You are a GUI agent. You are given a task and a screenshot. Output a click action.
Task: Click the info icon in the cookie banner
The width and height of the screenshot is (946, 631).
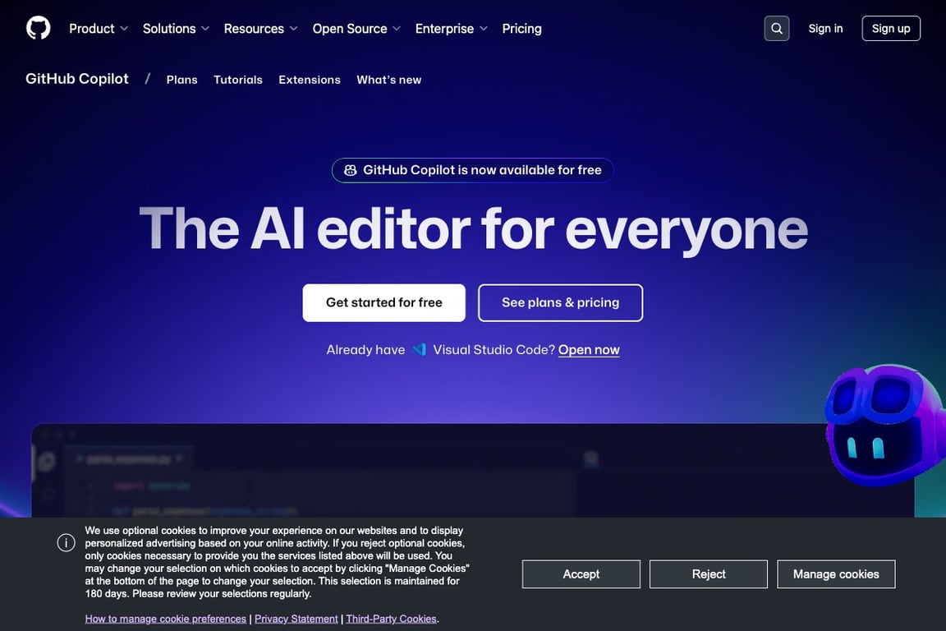coord(67,543)
